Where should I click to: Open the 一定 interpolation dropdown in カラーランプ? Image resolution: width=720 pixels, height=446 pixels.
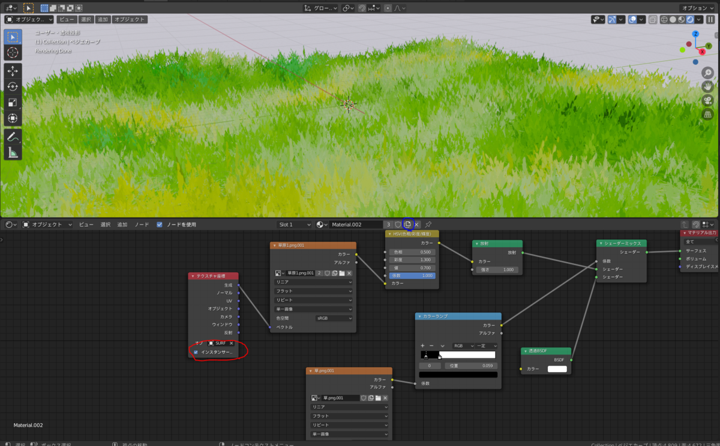coord(487,346)
